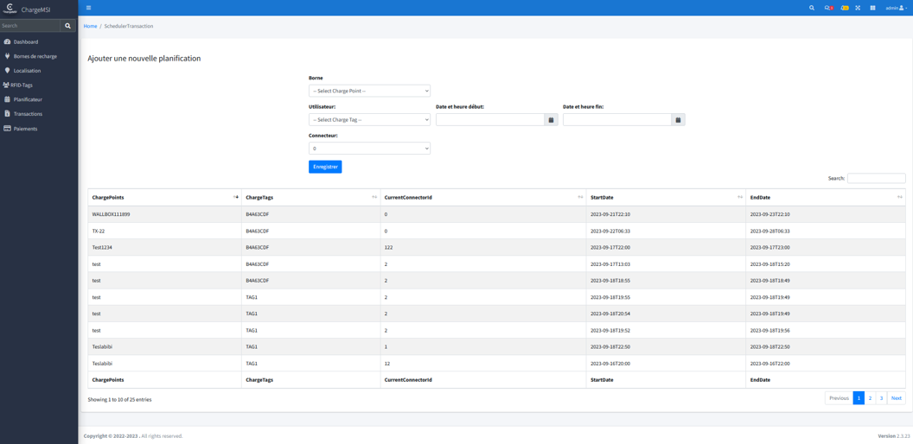Expand the Select Charge Tag dropdown

pyautogui.click(x=369, y=120)
